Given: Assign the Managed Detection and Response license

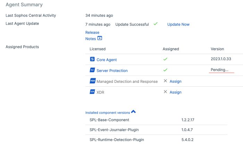Looking at the screenshot, I should [175, 81].
